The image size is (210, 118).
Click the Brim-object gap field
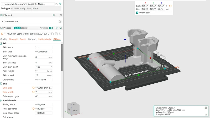tap(43, 96)
